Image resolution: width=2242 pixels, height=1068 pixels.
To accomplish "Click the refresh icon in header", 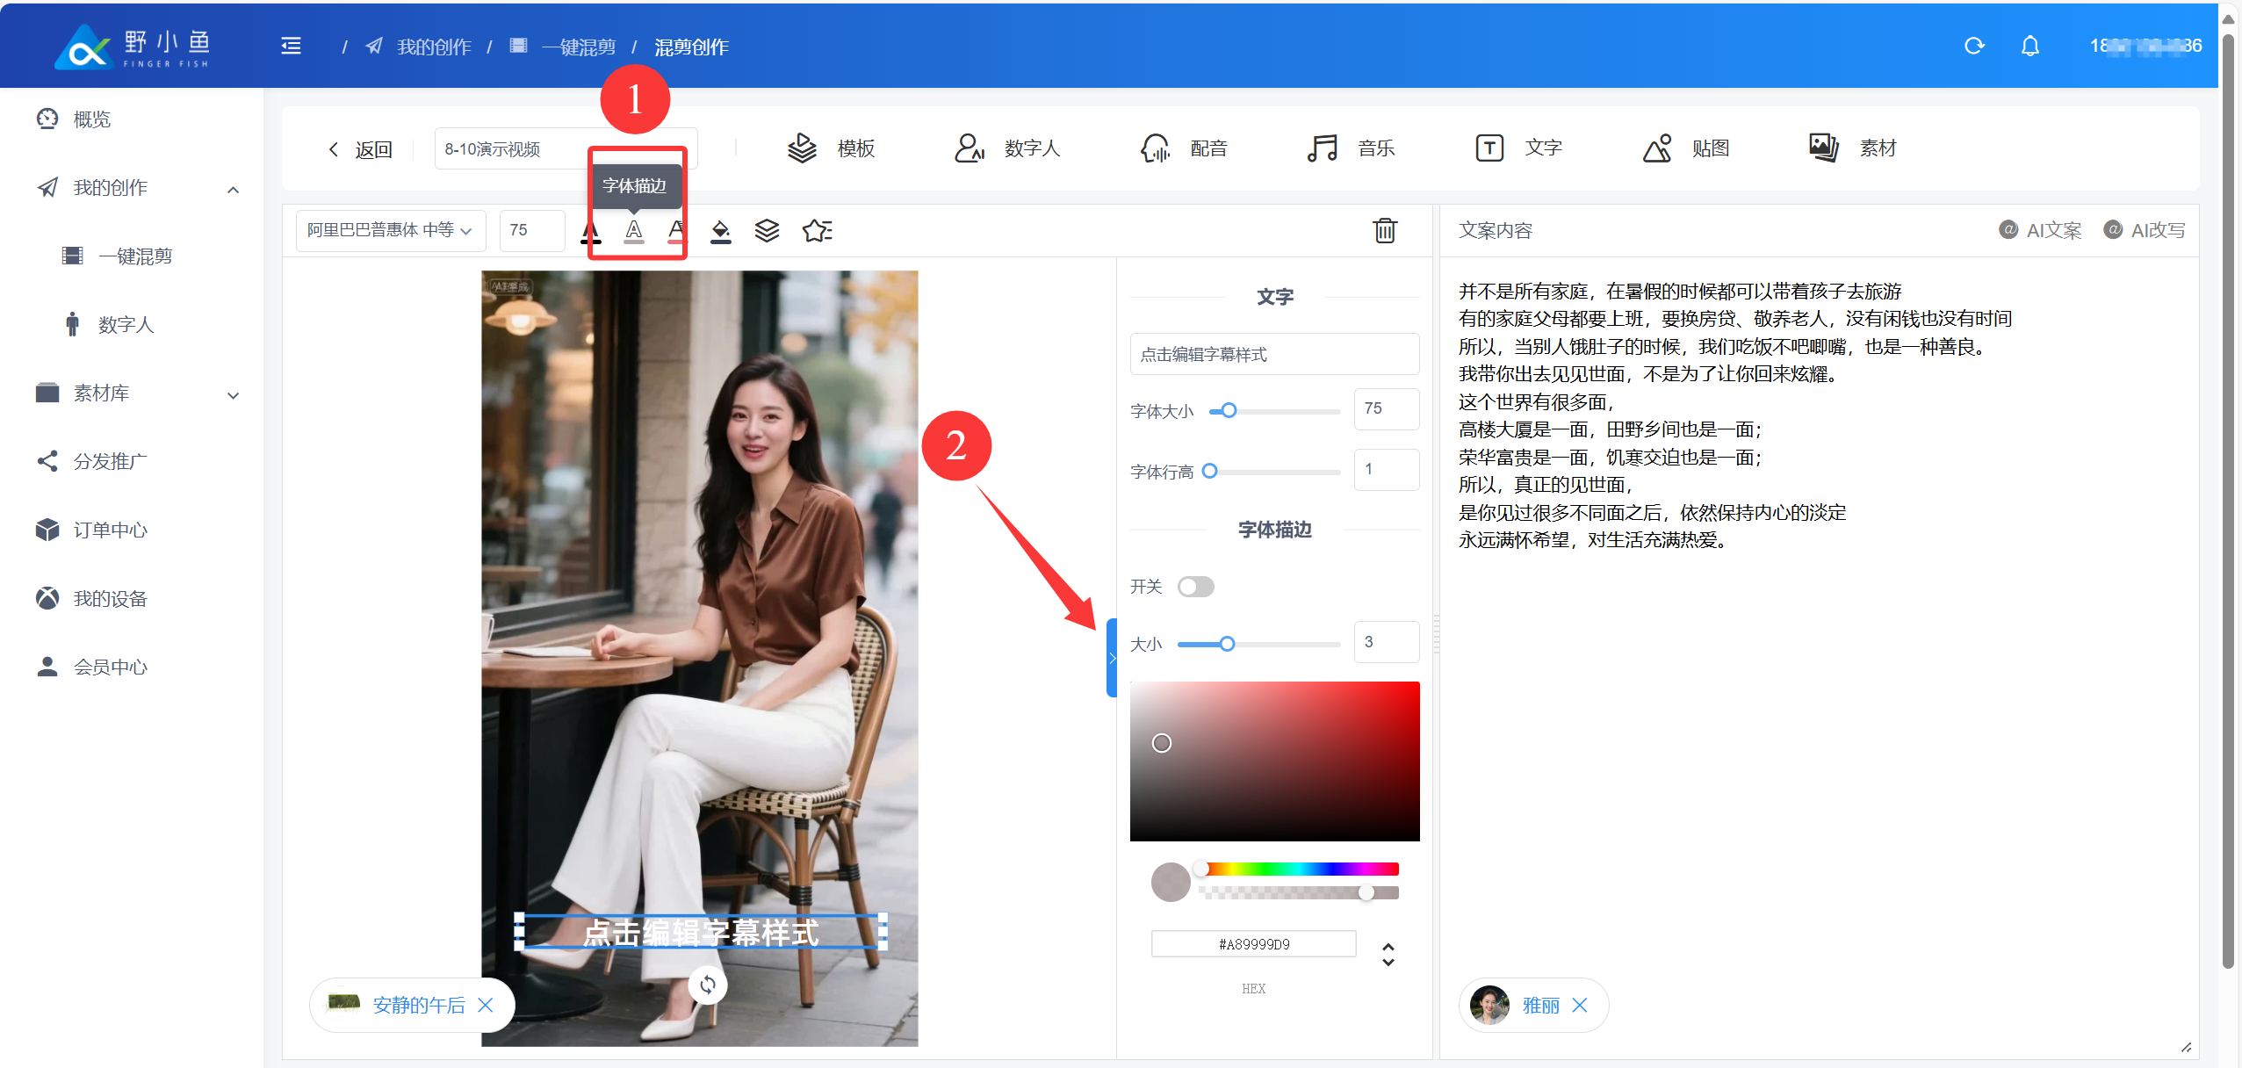I will click(x=1974, y=46).
